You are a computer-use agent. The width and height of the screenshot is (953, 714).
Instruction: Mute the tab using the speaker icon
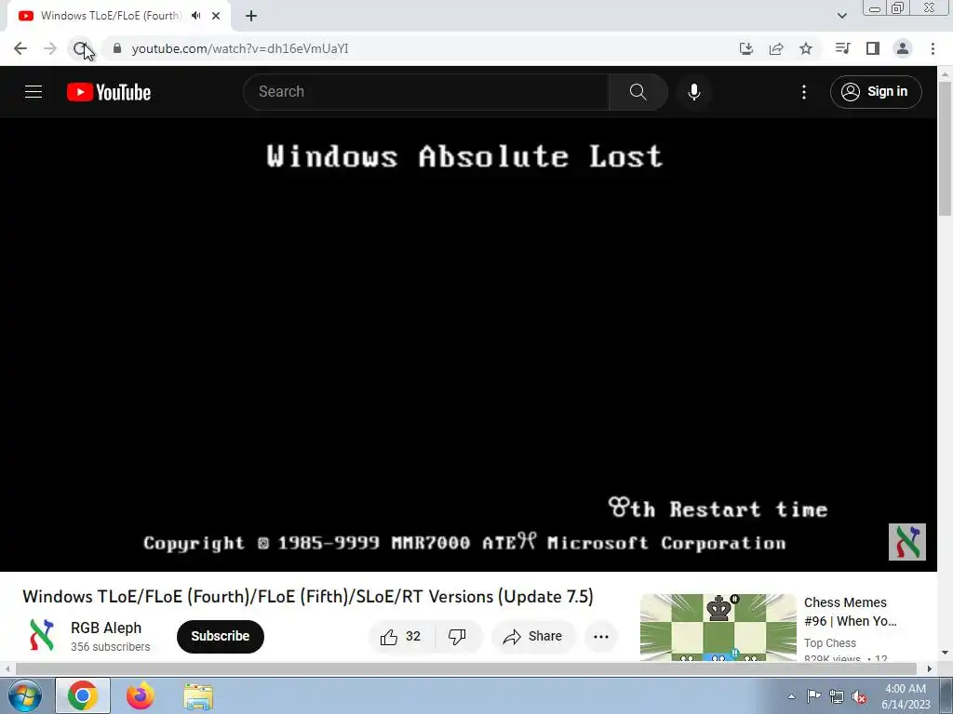point(195,16)
